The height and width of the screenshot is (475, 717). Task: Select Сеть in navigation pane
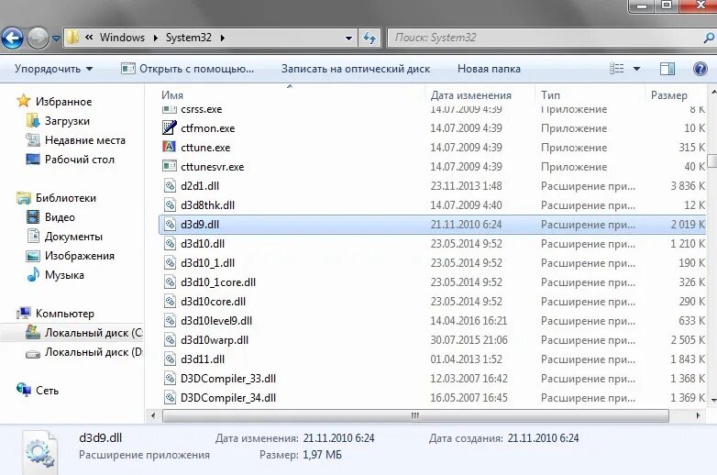[x=47, y=391]
